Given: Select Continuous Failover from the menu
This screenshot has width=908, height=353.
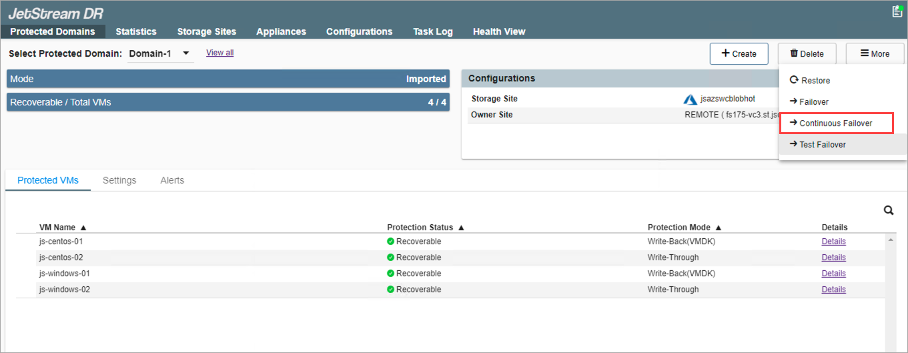Looking at the screenshot, I should [x=835, y=123].
